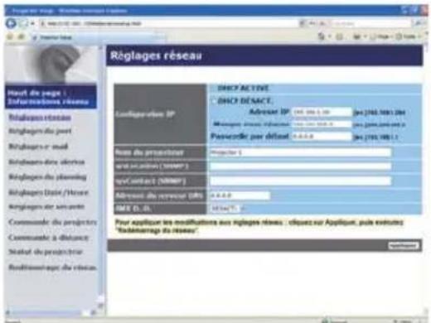Click the Home icon in command bar
This screenshot has height=323, width=431.
(x=321, y=36)
